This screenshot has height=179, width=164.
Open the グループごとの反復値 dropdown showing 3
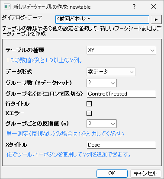[102, 124]
